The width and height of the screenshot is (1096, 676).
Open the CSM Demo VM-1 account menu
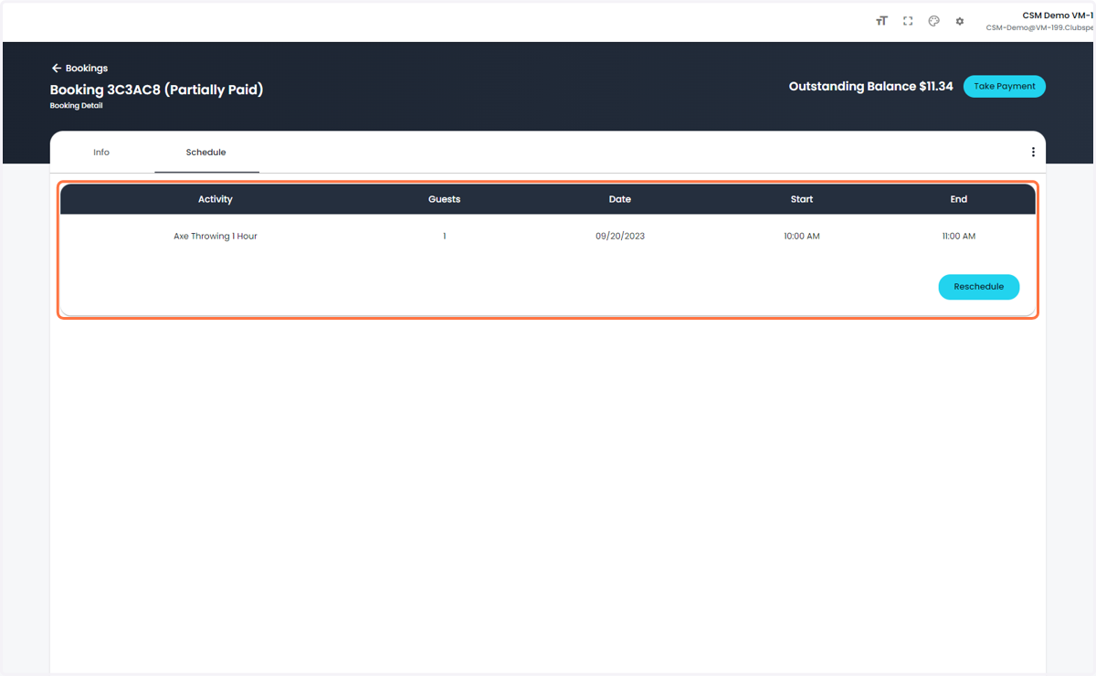[x=1039, y=21]
